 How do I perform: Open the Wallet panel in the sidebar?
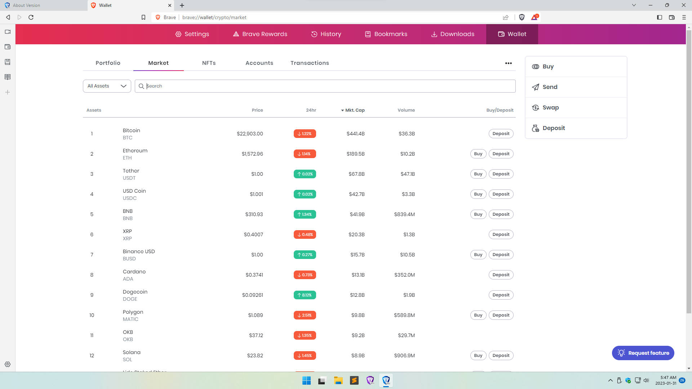point(7,47)
